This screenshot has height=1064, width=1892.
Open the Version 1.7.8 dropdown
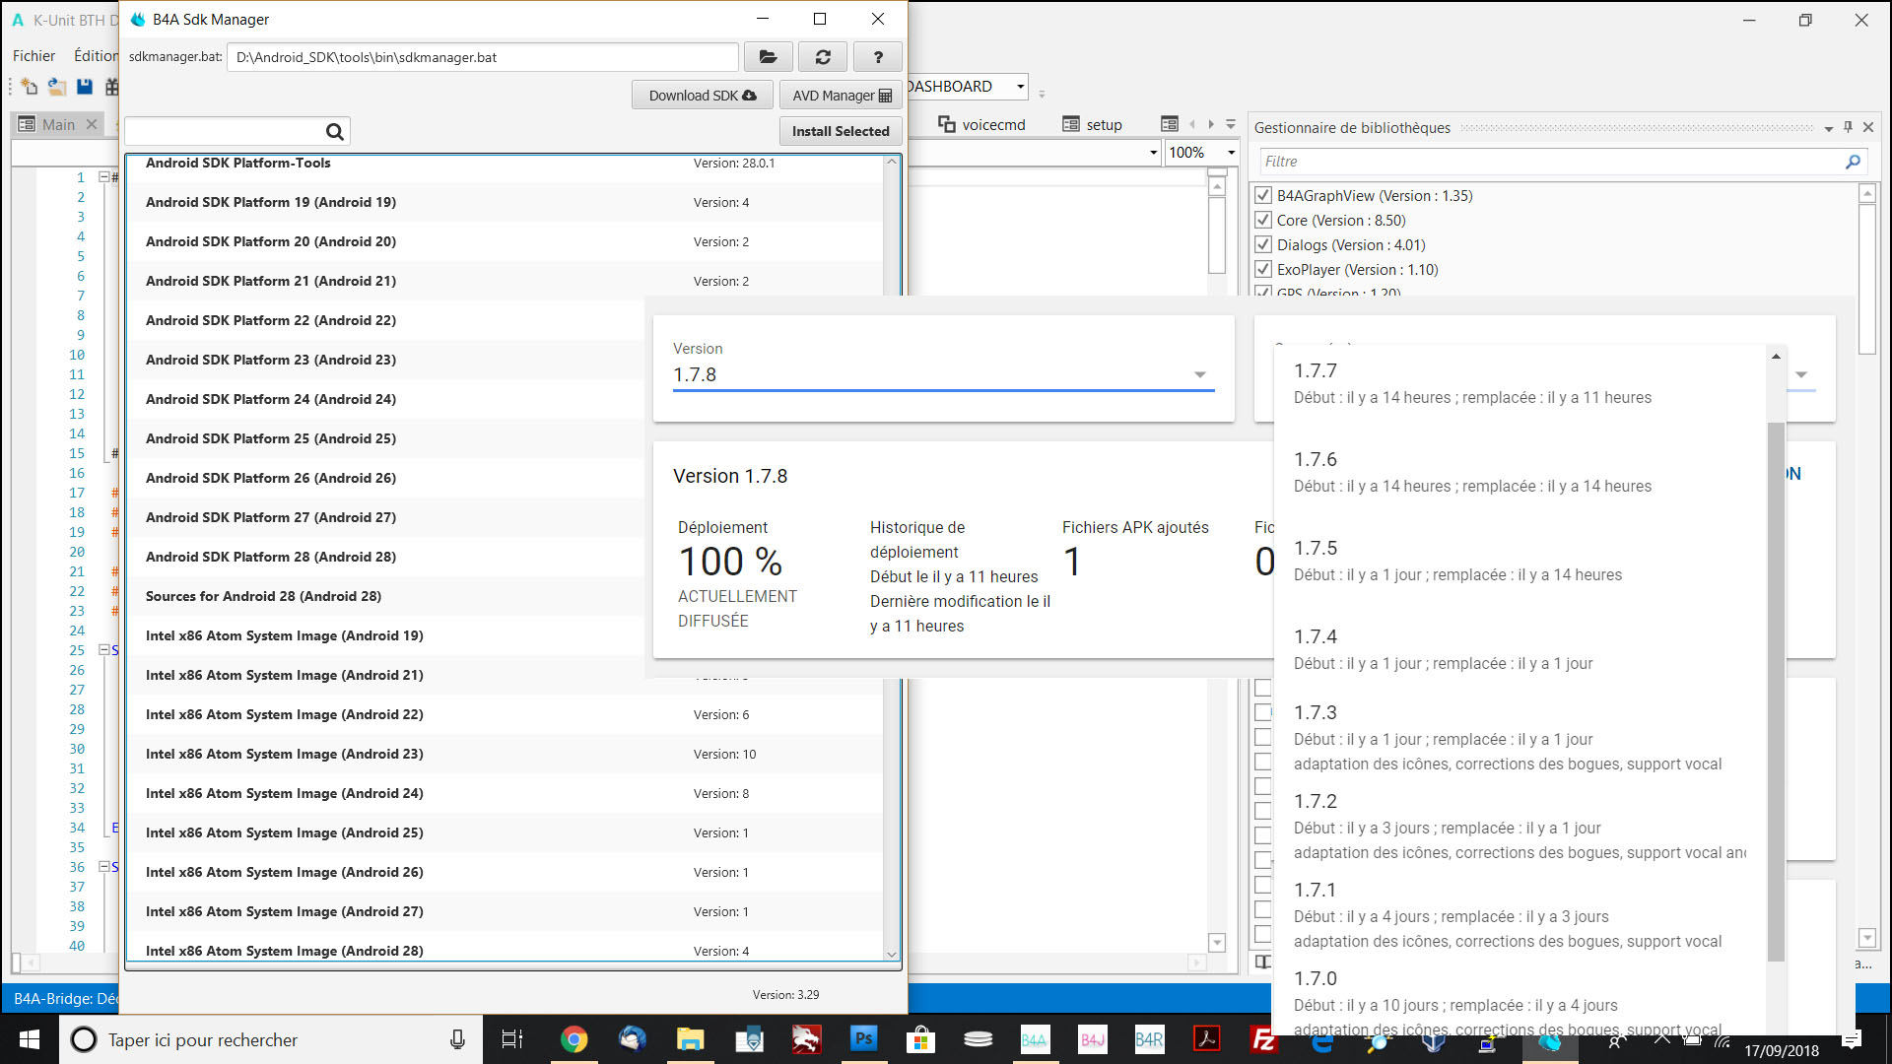943,374
